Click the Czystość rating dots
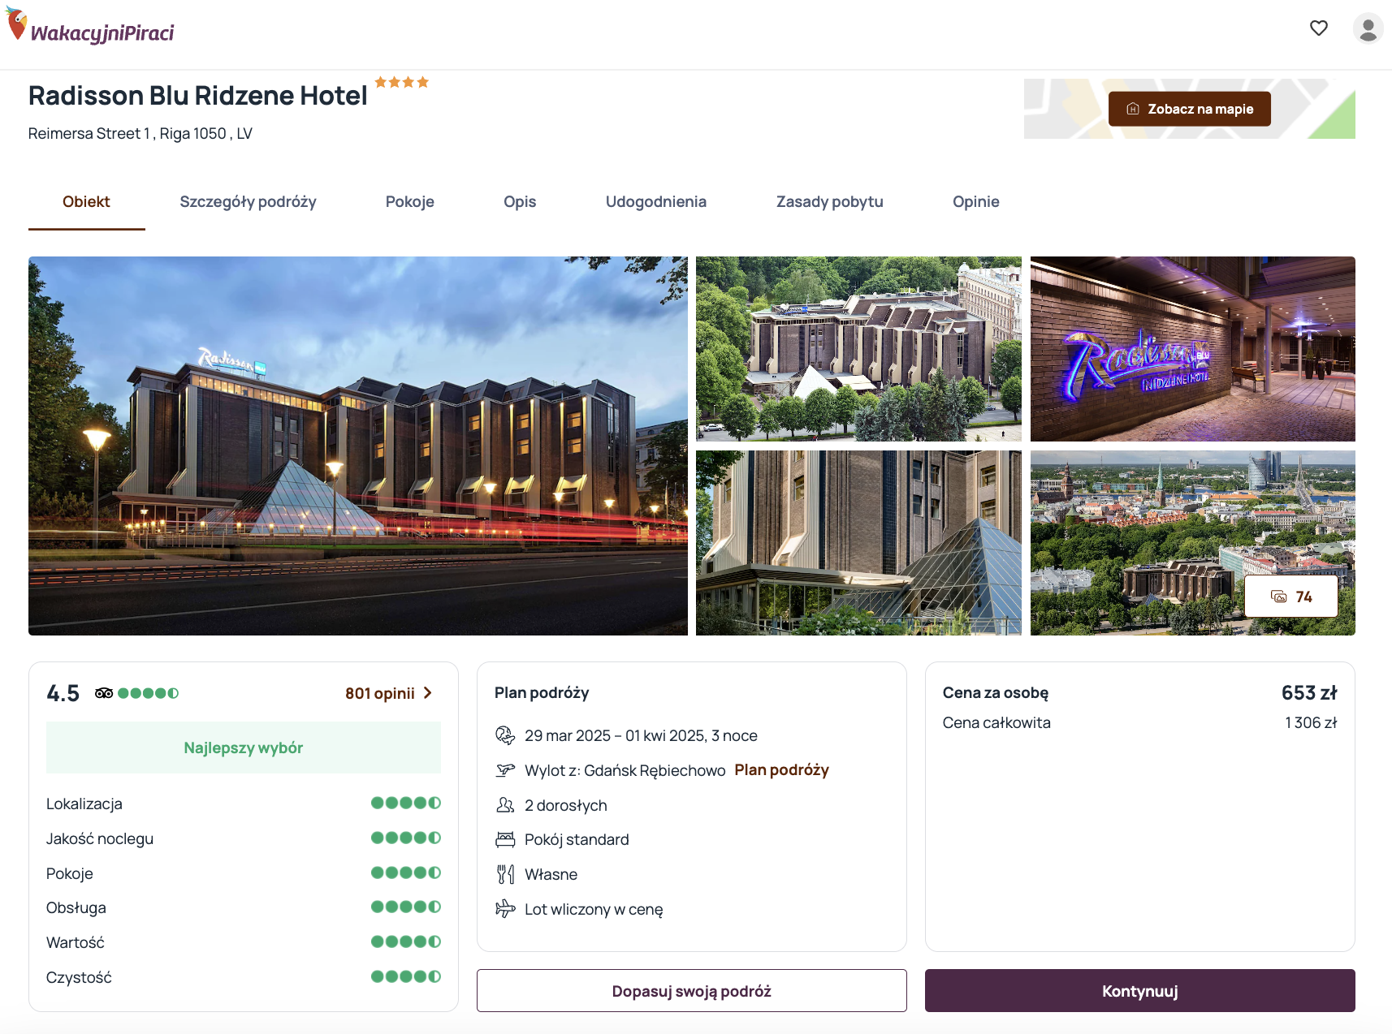This screenshot has width=1392, height=1034. pos(406,976)
